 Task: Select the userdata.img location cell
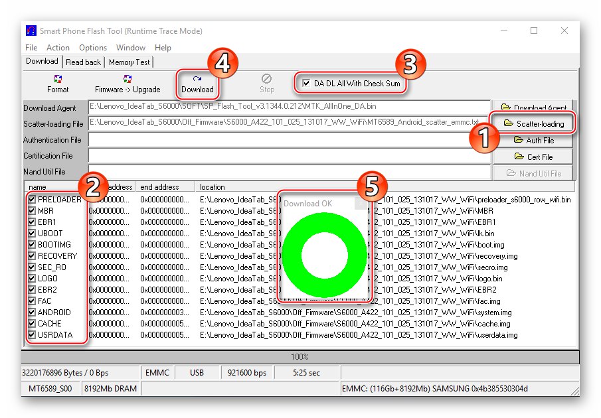pos(359,335)
